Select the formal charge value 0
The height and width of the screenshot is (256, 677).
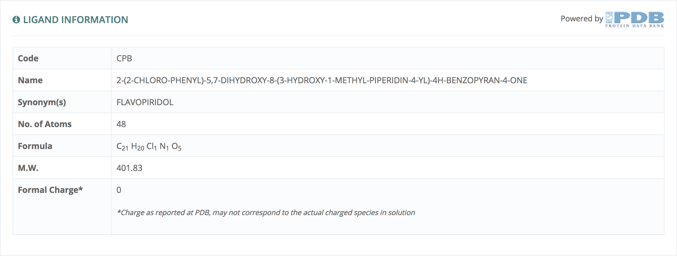click(119, 190)
